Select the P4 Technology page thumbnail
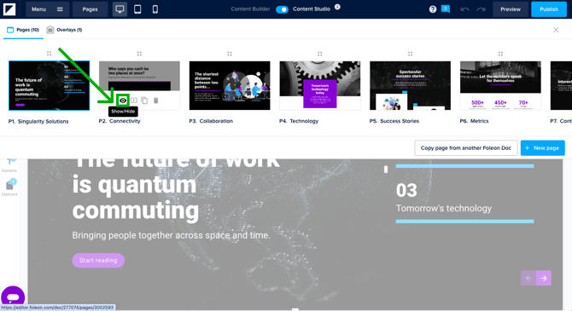The height and width of the screenshot is (311, 572). [x=320, y=85]
